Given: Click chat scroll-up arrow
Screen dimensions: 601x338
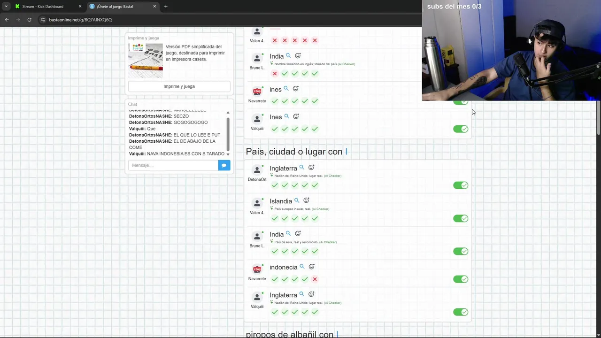Looking at the screenshot, I should [228, 113].
